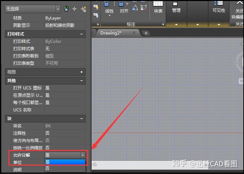Image resolution: width=244 pixels, height=174 pixels.
Task: Select the 单位 property label
Action: coord(17,163)
